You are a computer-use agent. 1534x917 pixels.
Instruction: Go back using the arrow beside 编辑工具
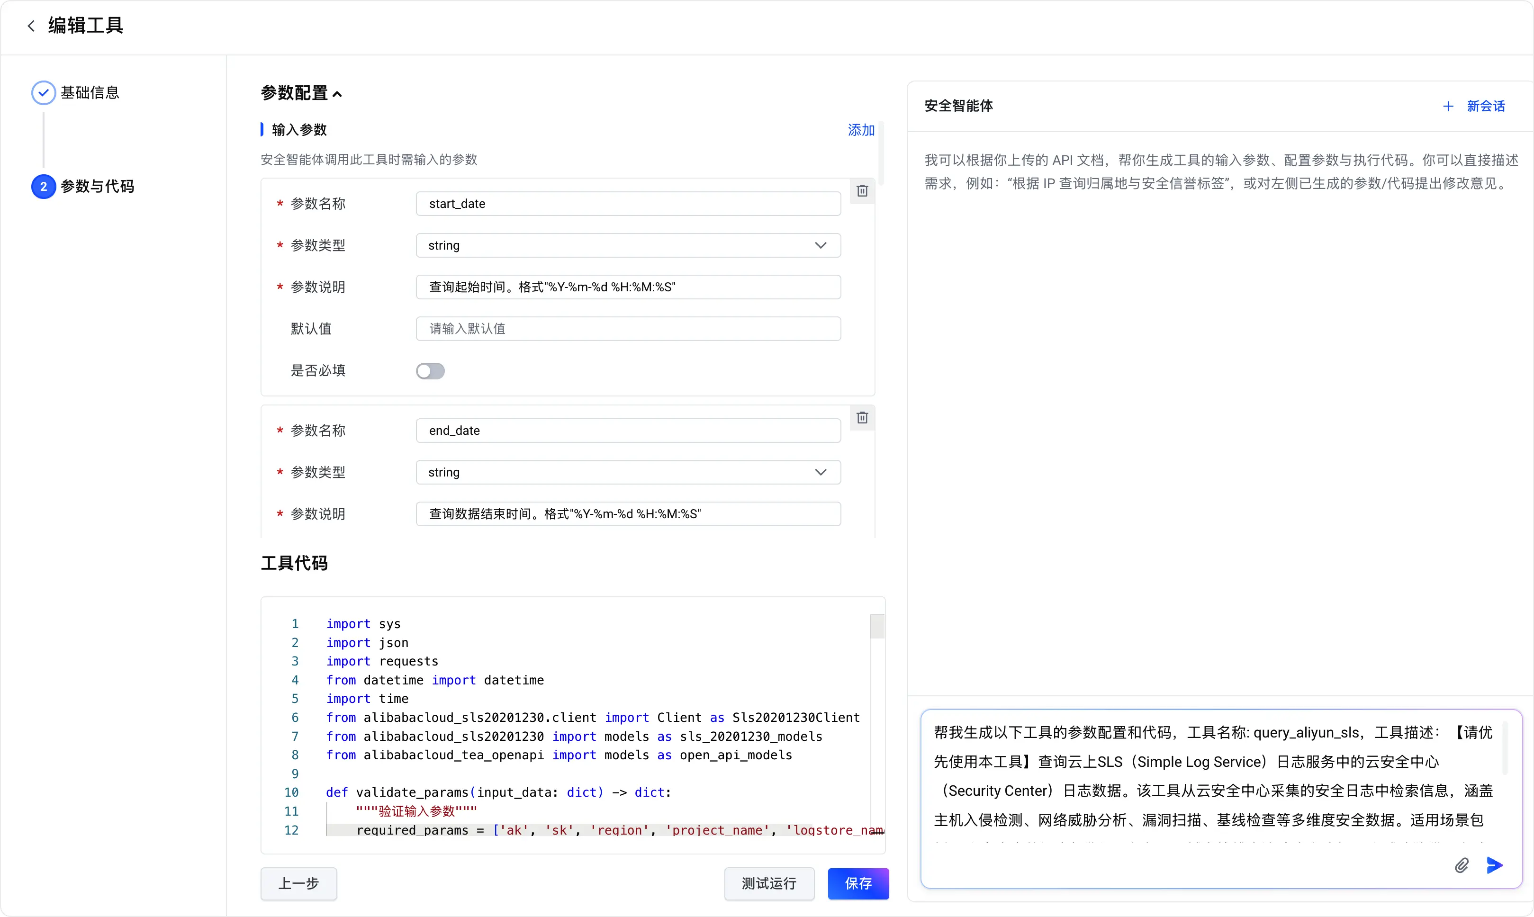click(x=31, y=25)
